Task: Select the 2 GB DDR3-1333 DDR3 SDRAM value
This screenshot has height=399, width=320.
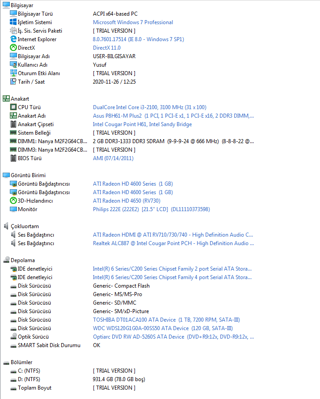Action: 173,141
